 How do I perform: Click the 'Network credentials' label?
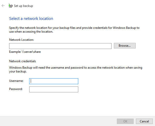[22, 61]
